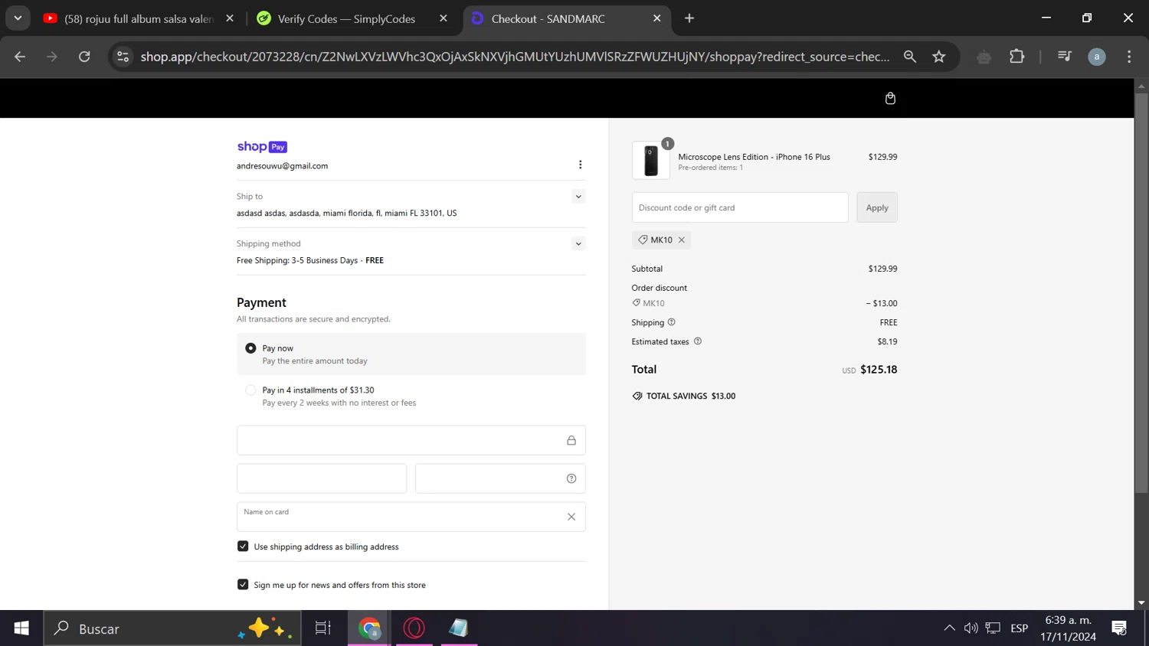Click the Shipping info help icon

click(x=671, y=322)
